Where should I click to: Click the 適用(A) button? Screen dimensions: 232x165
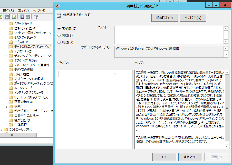coord(216,157)
